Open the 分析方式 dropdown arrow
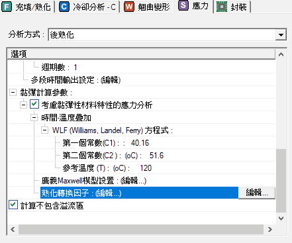The height and width of the screenshot is (243, 292). (281, 35)
